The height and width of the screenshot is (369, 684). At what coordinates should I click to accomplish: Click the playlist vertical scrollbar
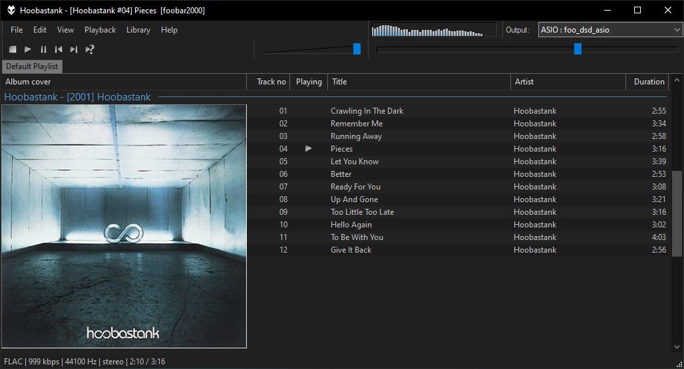pos(677,213)
